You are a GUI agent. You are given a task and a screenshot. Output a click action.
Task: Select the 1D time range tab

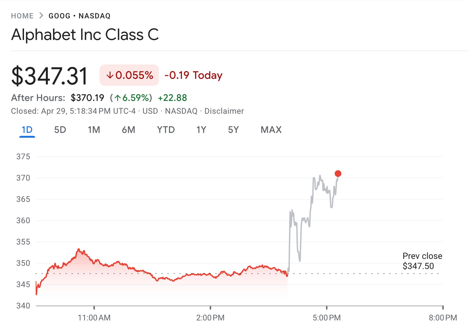(x=27, y=130)
